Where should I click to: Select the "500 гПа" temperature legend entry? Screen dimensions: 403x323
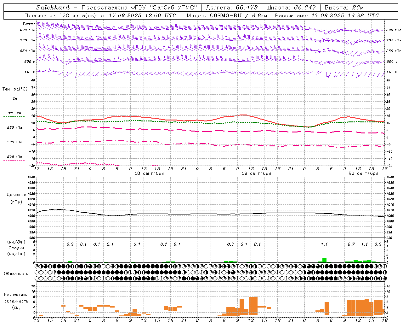[14, 157]
